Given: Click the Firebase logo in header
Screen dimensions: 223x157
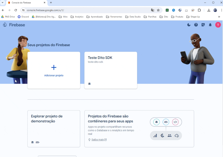Looking at the screenshot, I should point(14,25).
